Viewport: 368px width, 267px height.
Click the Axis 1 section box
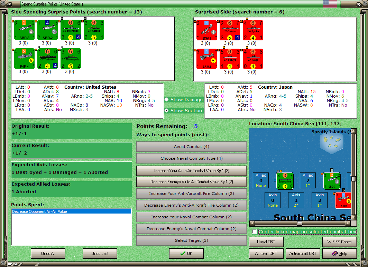pyautogui.click(x=296, y=200)
